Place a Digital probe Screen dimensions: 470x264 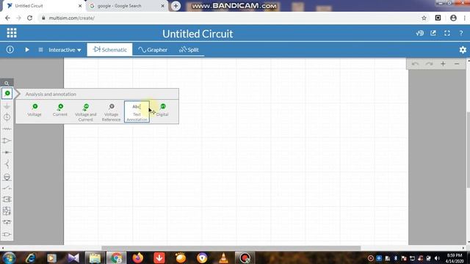pyautogui.click(x=162, y=110)
